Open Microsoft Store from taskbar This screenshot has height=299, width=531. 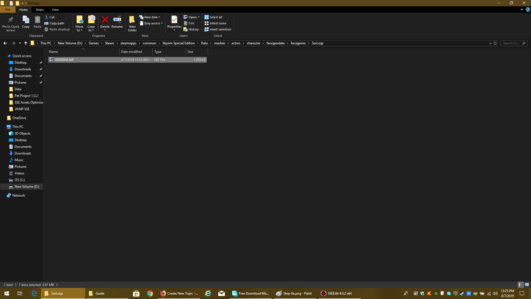pos(136,293)
